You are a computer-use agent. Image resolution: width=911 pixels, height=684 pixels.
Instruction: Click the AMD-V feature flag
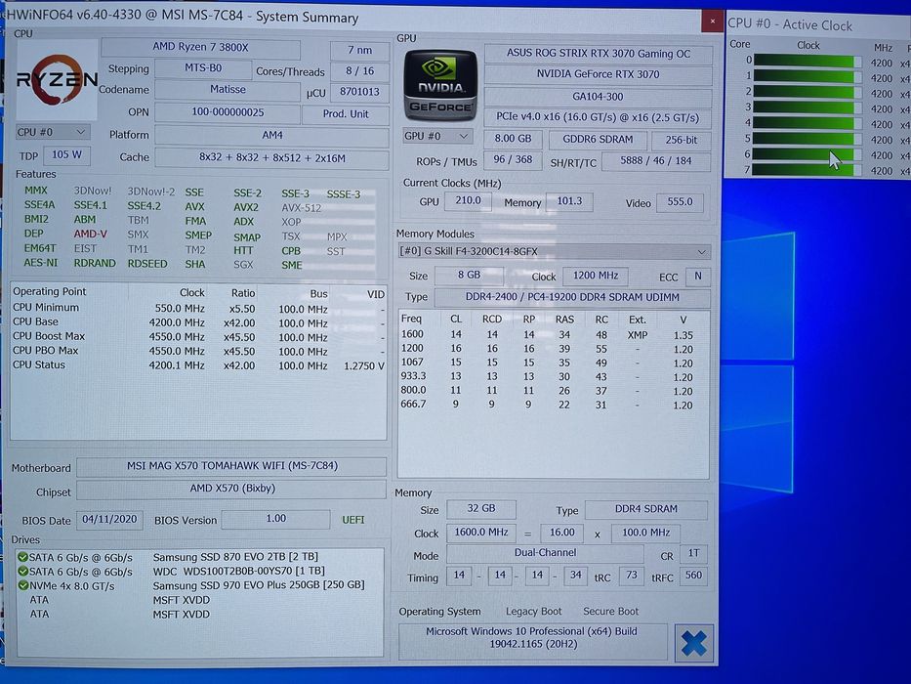pos(90,234)
